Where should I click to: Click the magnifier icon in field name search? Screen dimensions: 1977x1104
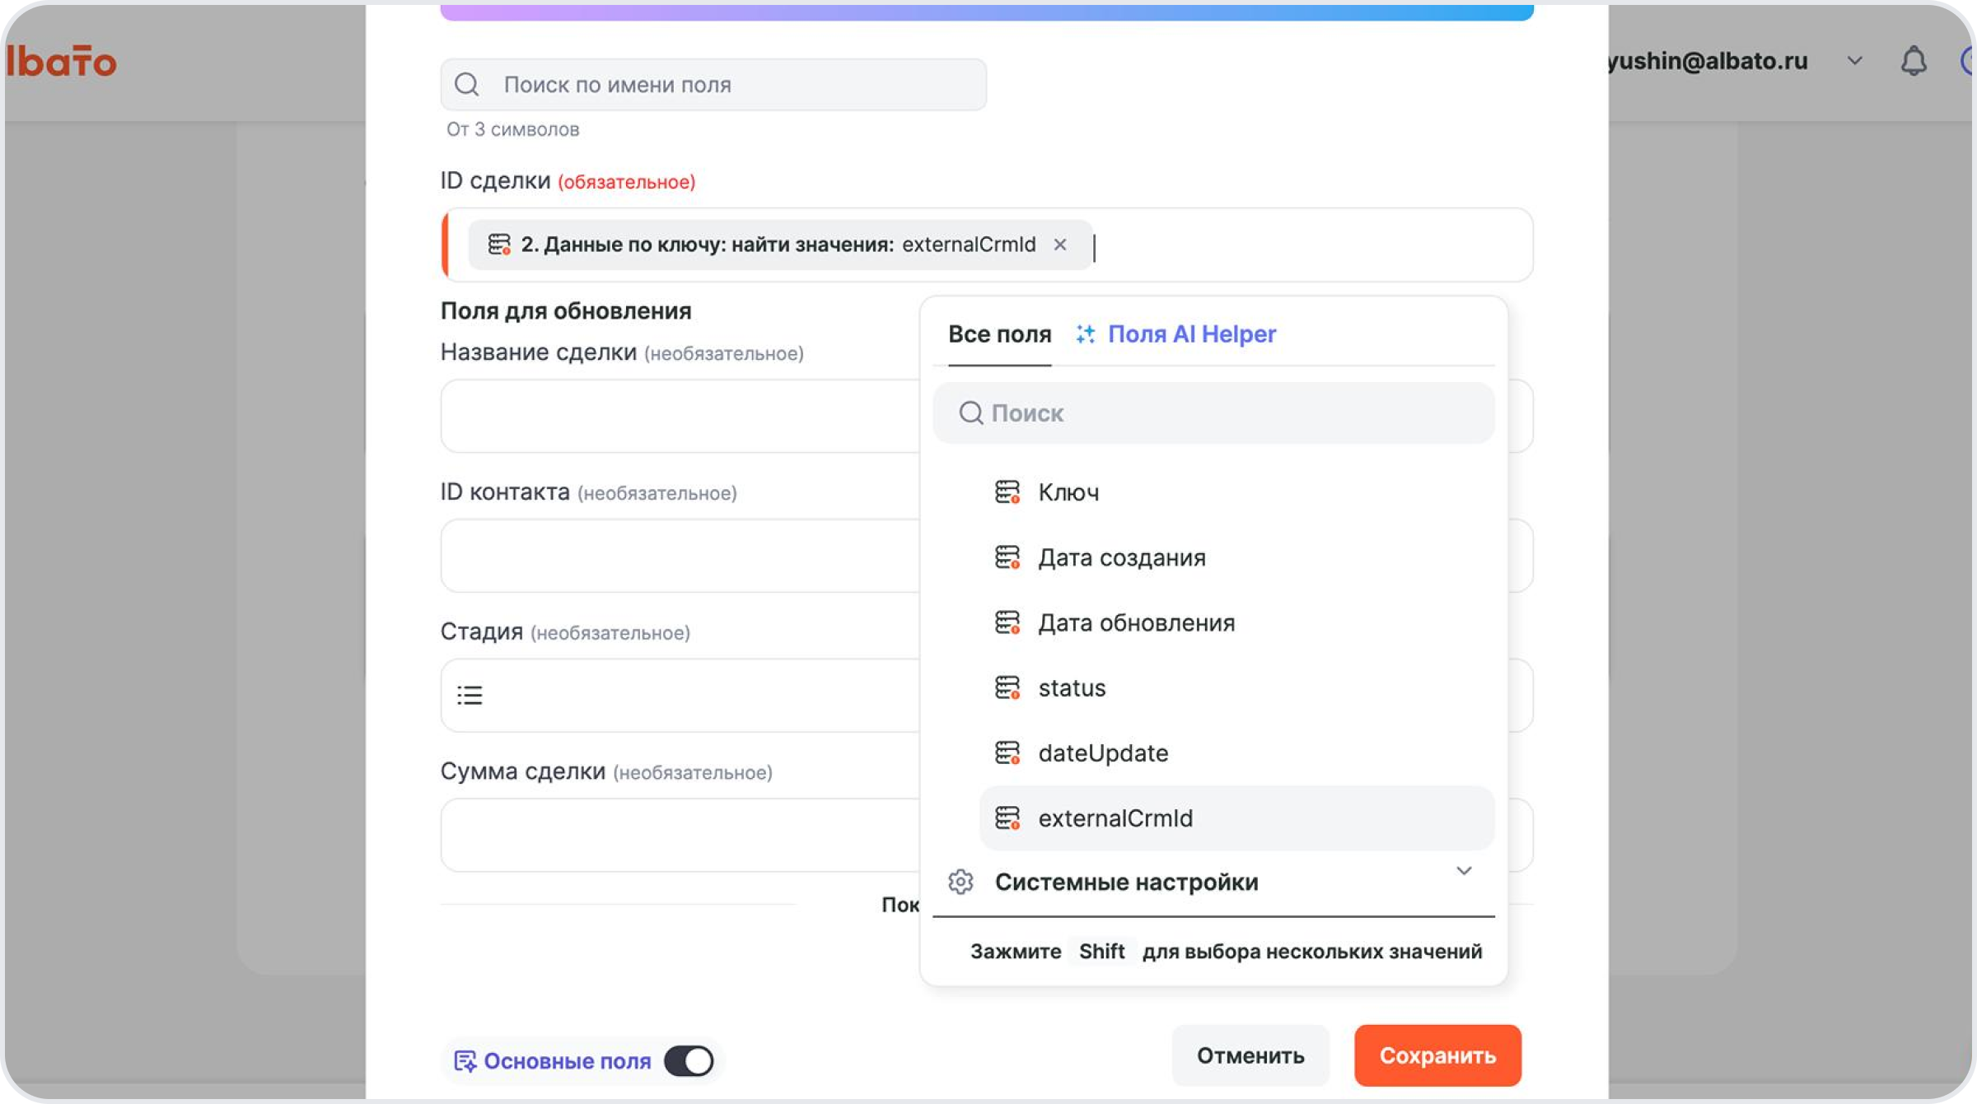(467, 84)
